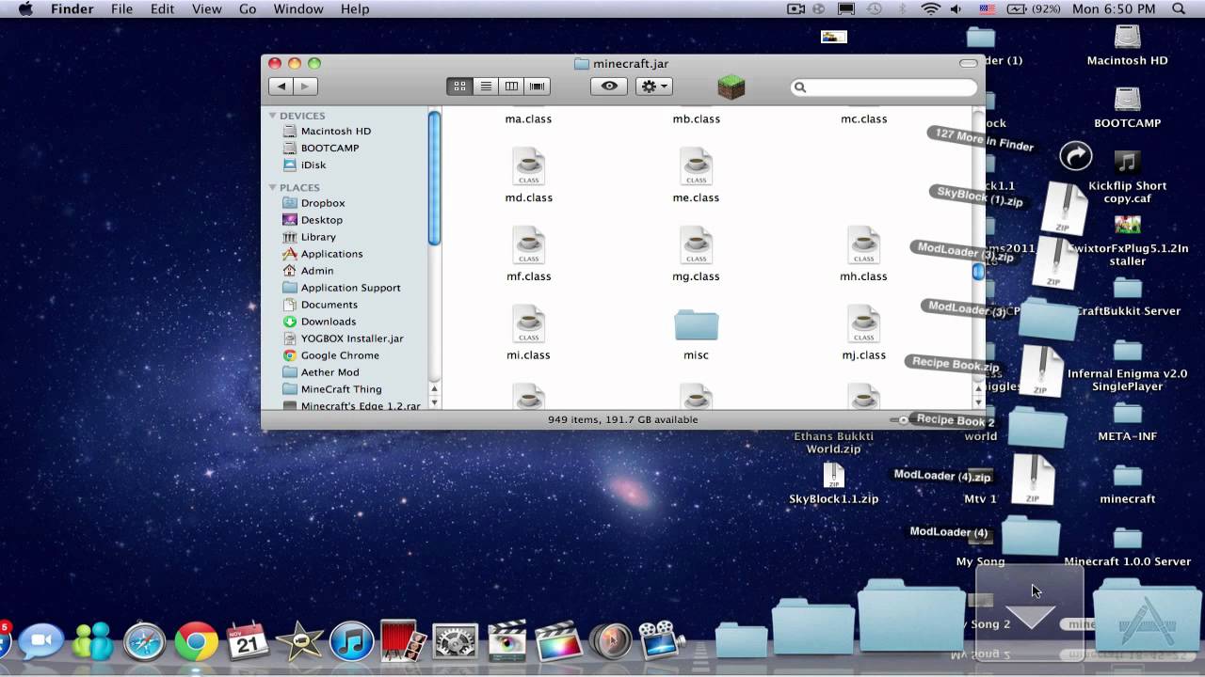Click the sidebar scrollbar thumb
Screen dimensions: 1205x677
(434, 177)
